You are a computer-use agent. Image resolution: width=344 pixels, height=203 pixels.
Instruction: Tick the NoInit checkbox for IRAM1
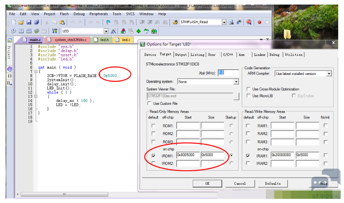[326, 155]
